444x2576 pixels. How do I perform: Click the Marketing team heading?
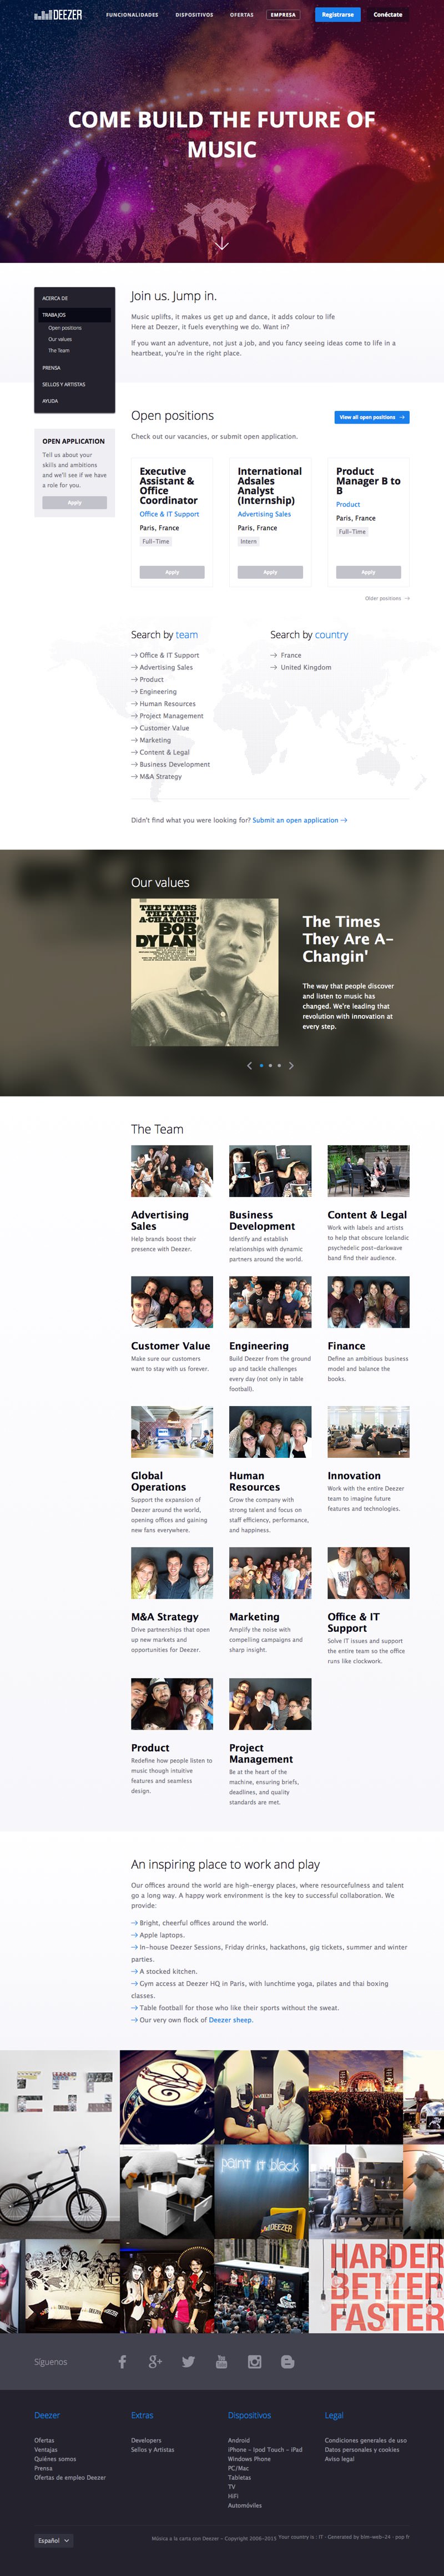(254, 1616)
